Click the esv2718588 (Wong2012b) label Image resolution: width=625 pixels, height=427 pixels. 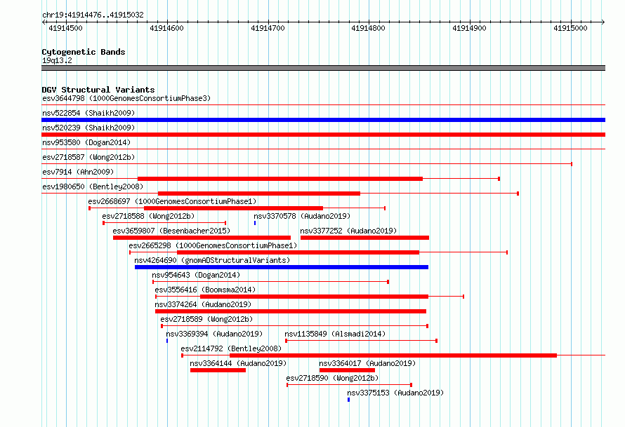point(148,216)
